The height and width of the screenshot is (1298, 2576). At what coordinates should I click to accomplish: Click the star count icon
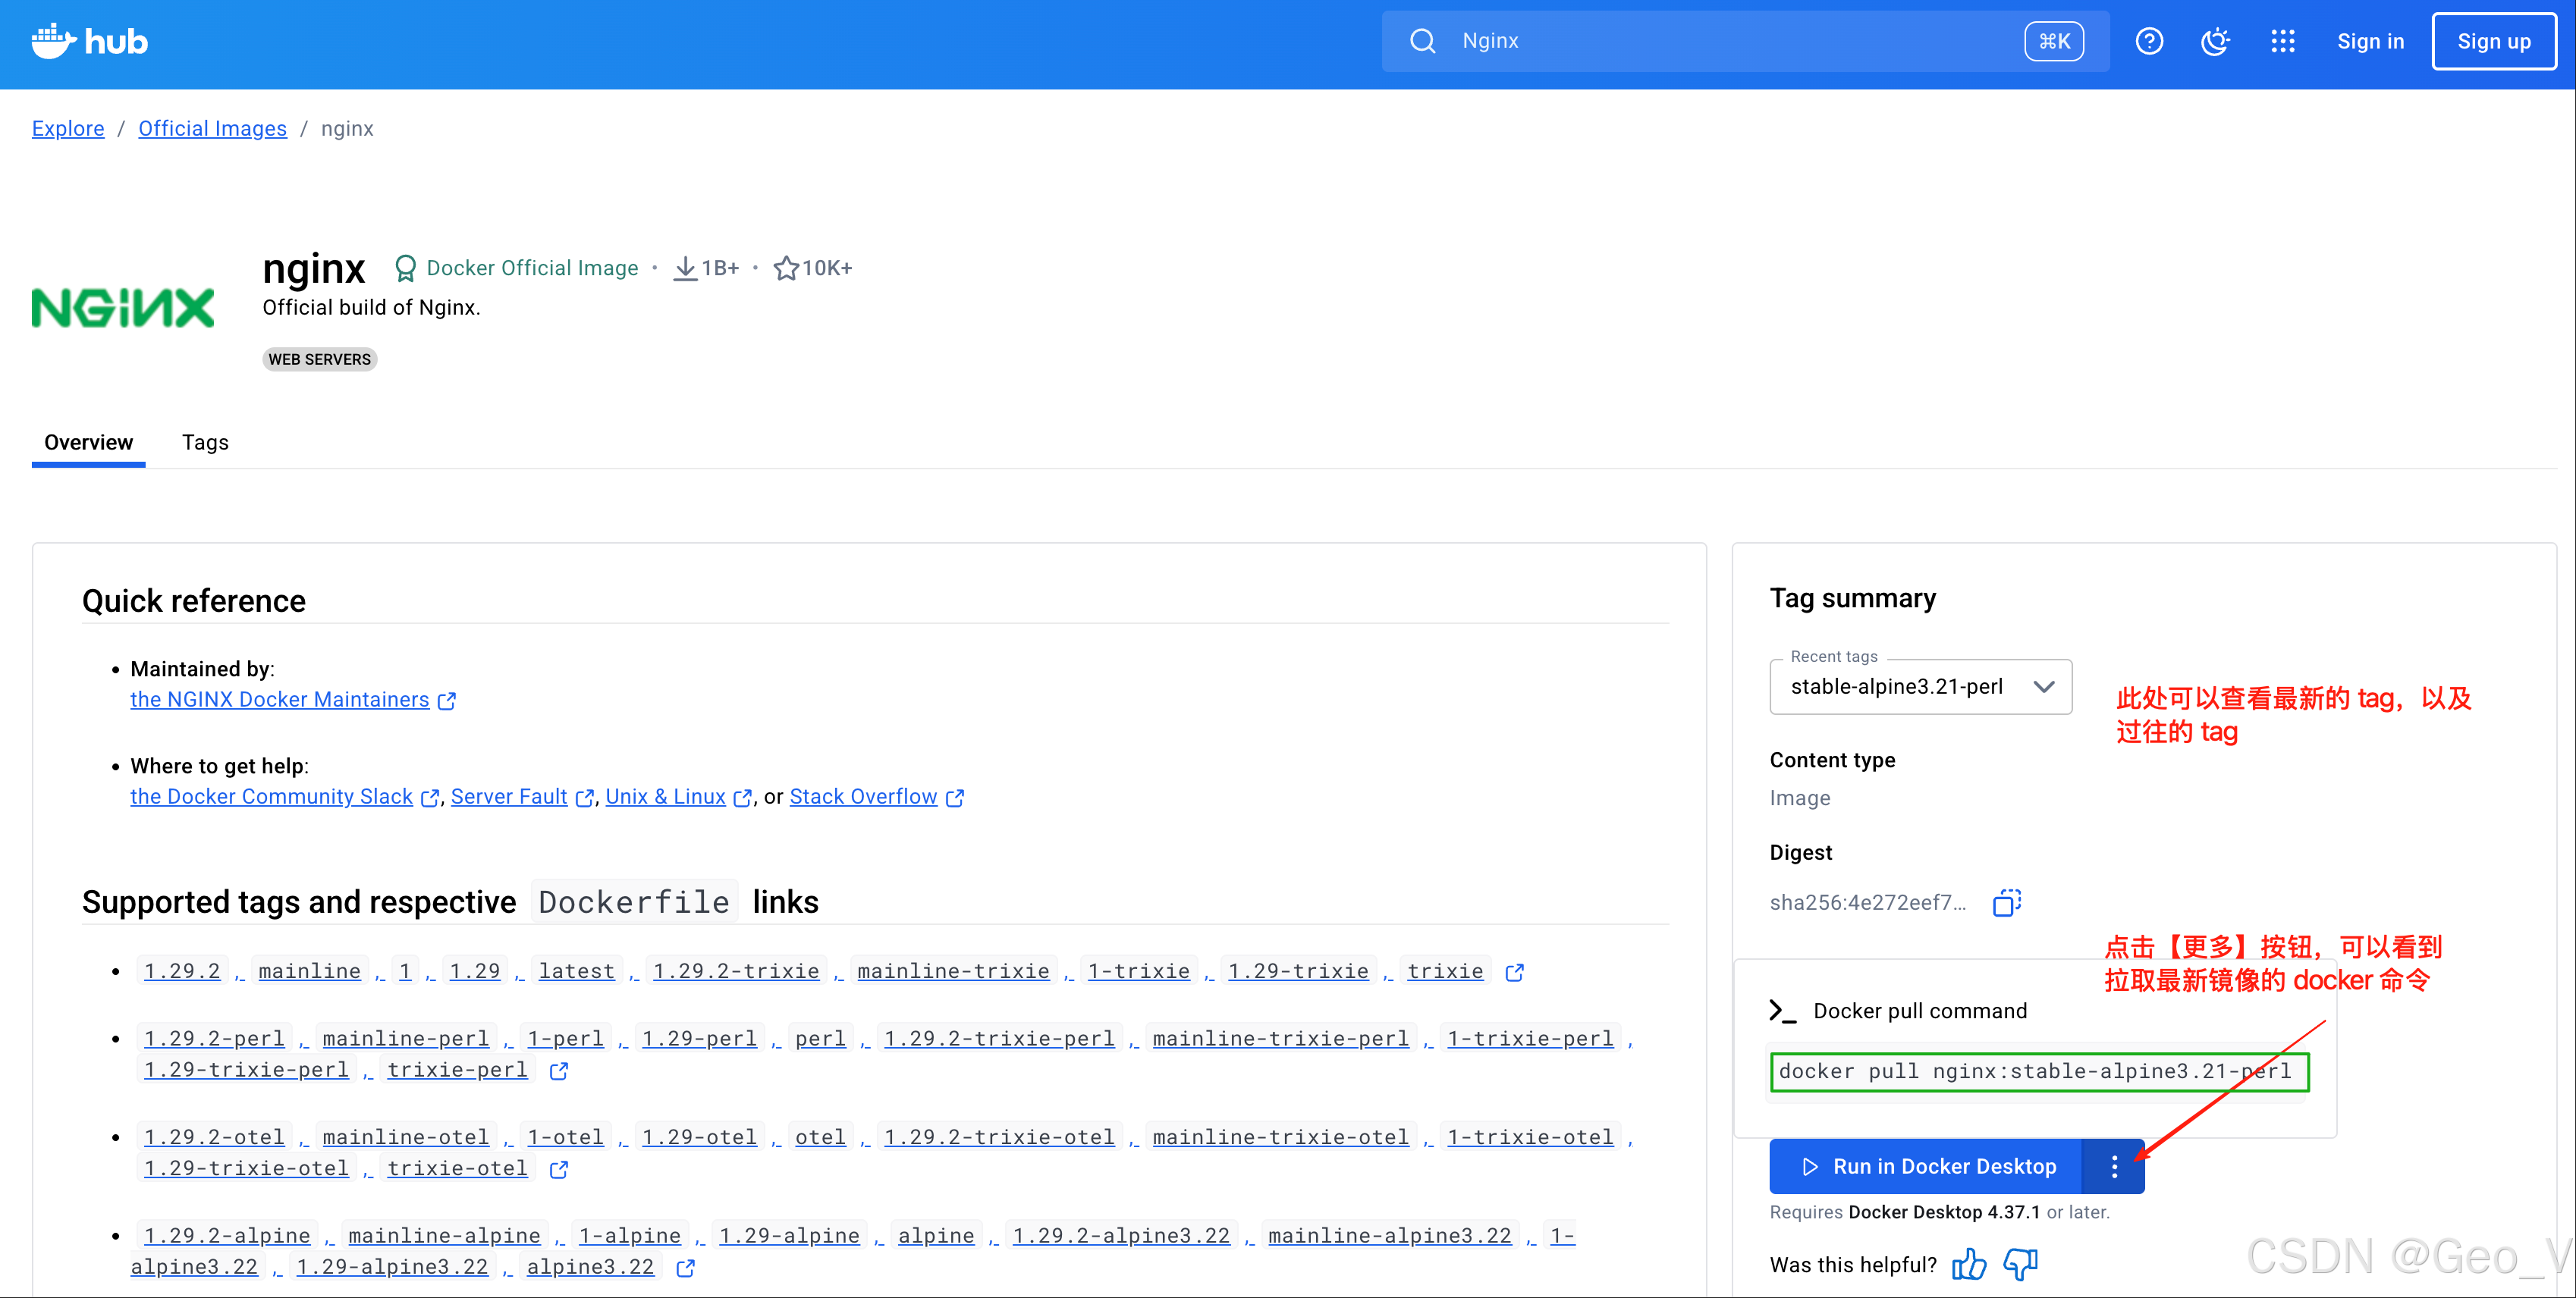coord(786,268)
